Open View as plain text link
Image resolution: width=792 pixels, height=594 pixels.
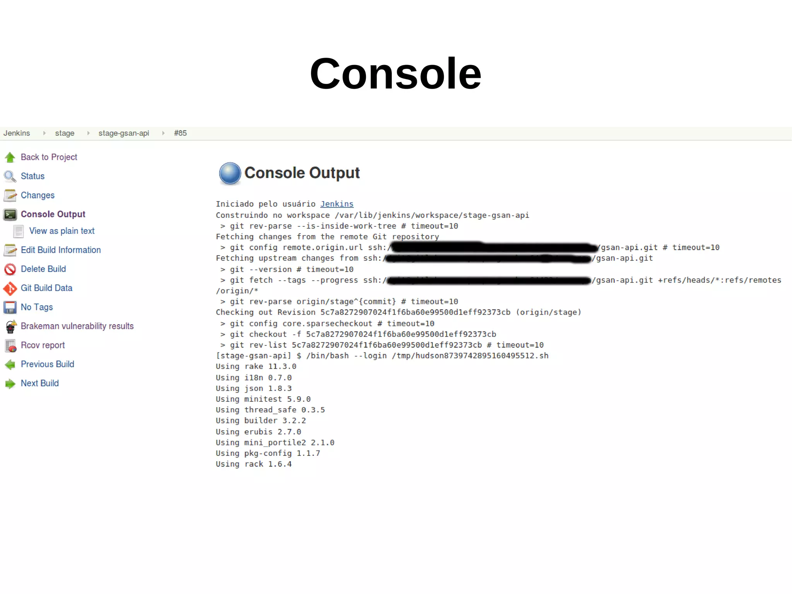coord(62,231)
